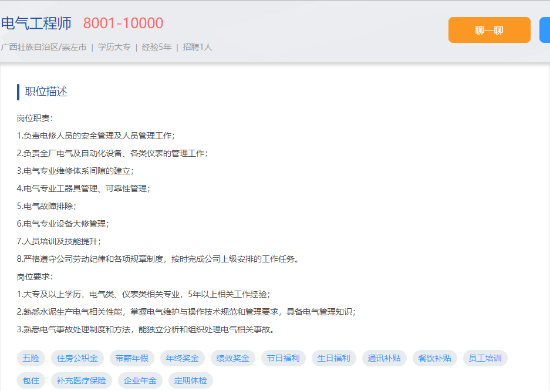
Task: Click the 补充医疗保险 tag
Action: pyautogui.click(x=82, y=380)
